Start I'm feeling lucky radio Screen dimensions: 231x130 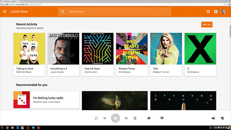tap(46, 100)
